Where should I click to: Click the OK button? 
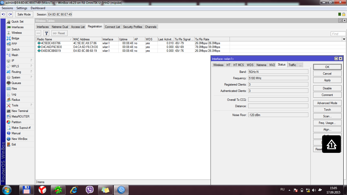[327, 67]
